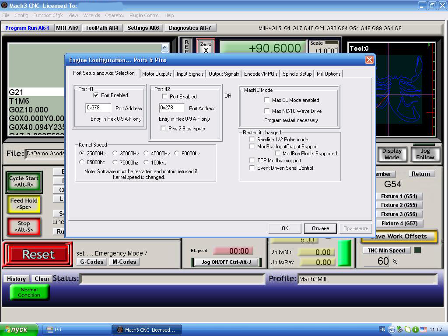Select 65000hz kernel speed
The image size is (448, 336).
pyautogui.click(x=82, y=162)
